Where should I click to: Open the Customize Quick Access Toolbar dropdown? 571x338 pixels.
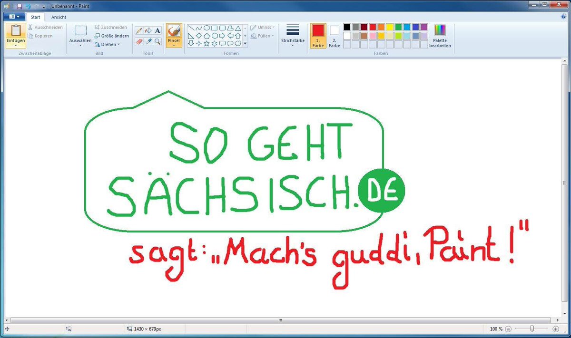coord(44,7)
